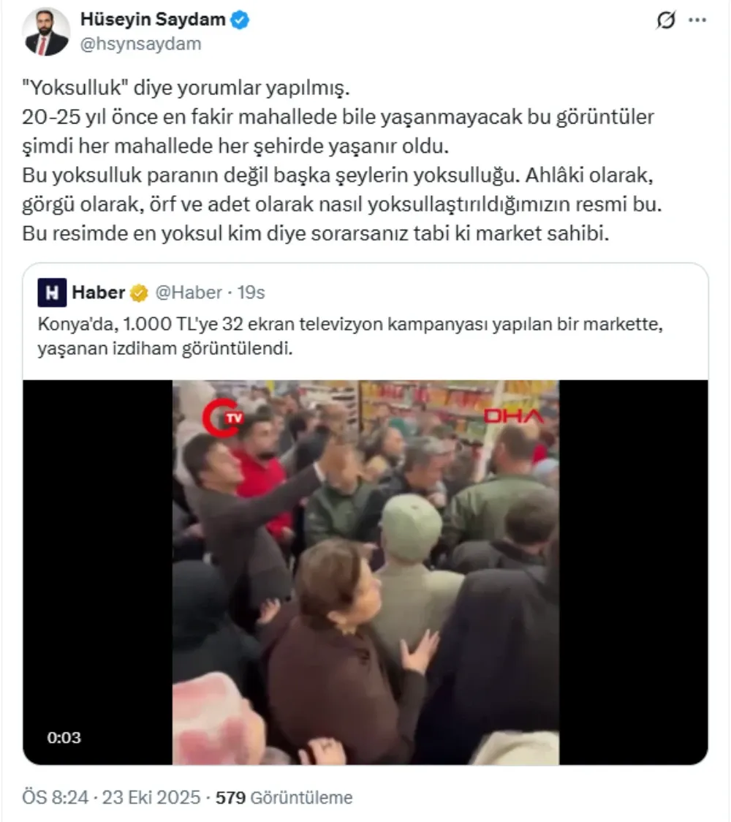
Task: Click the Haber account logo
Action: 52,293
